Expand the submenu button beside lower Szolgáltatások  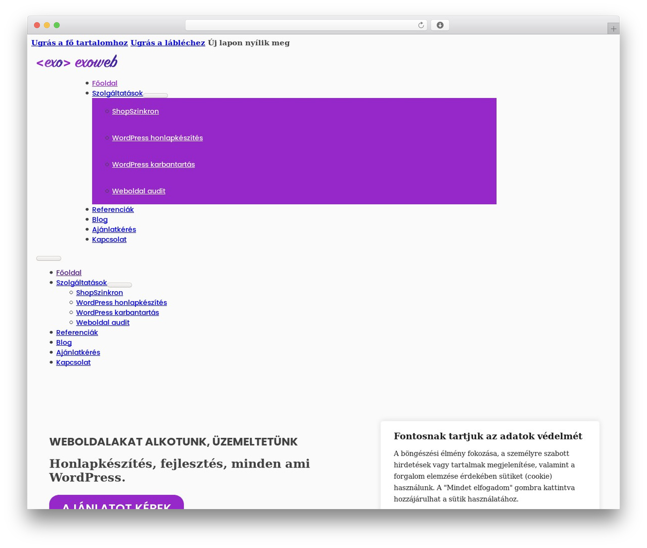[119, 285]
